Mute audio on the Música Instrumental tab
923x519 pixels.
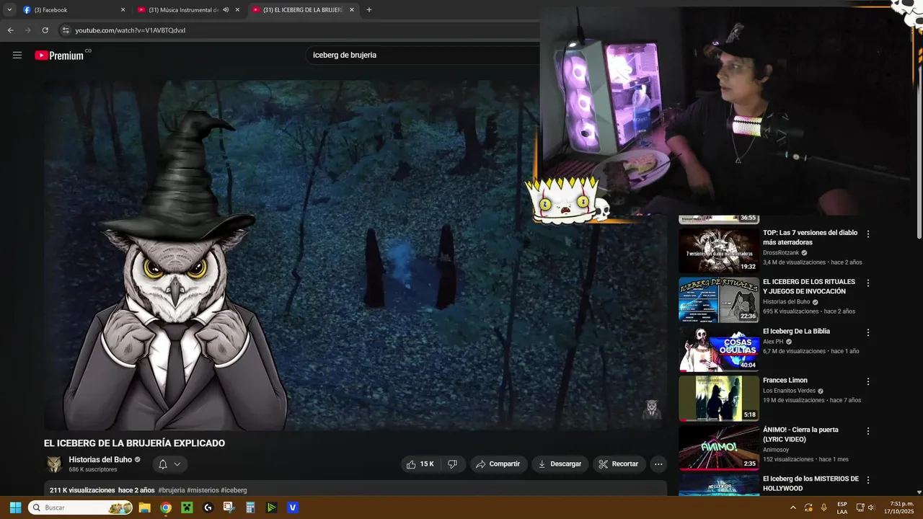tap(226, 10)
